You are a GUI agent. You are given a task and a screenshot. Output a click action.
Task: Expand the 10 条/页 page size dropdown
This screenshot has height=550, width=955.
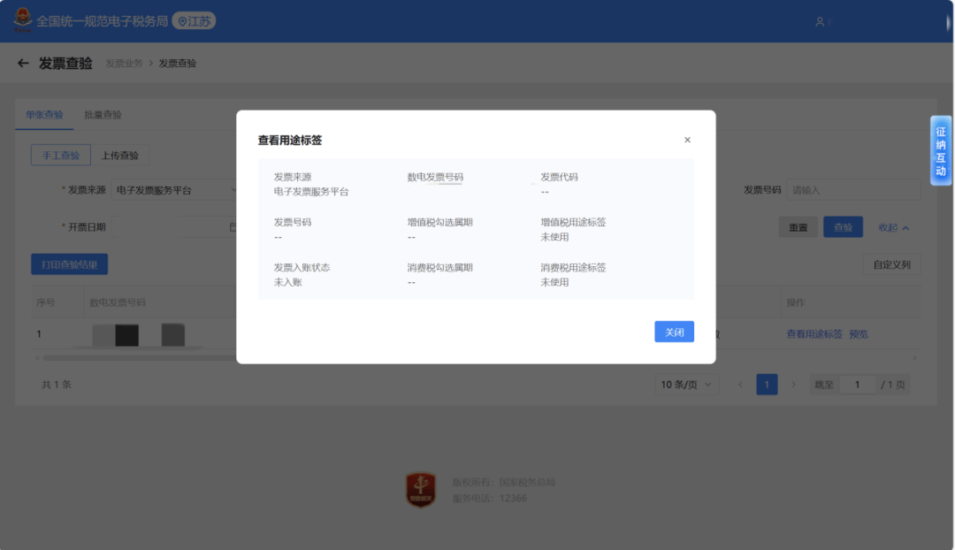(686, 385)
